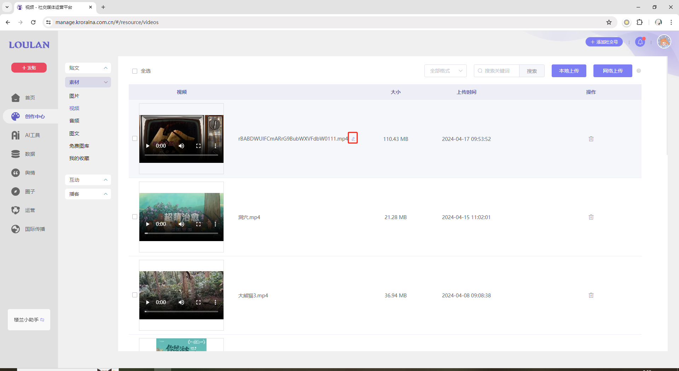Click the red 发贴 post button

pyautogui.click(x=29, y=68)
